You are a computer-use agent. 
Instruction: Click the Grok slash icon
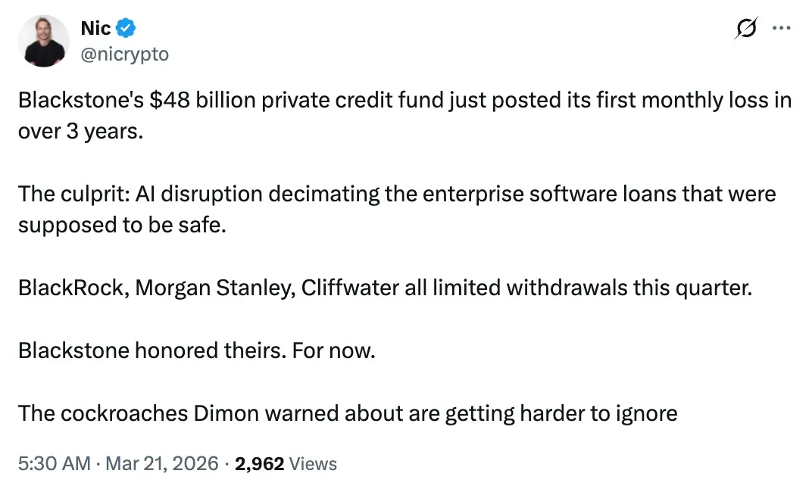pos(745,30)
